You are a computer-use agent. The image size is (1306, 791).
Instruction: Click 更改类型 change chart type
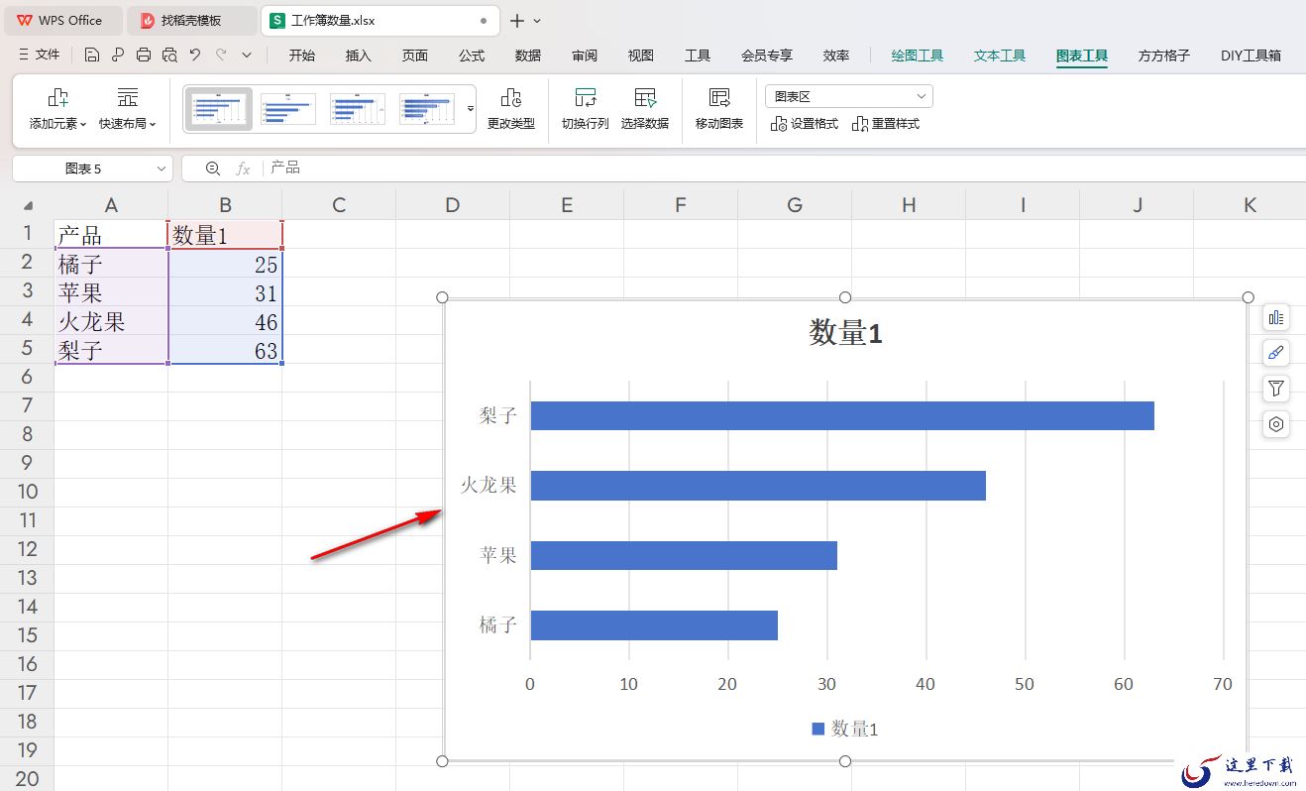pos(510,110)
